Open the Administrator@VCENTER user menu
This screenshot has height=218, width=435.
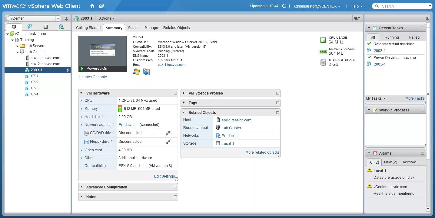(x=317, y=6)
